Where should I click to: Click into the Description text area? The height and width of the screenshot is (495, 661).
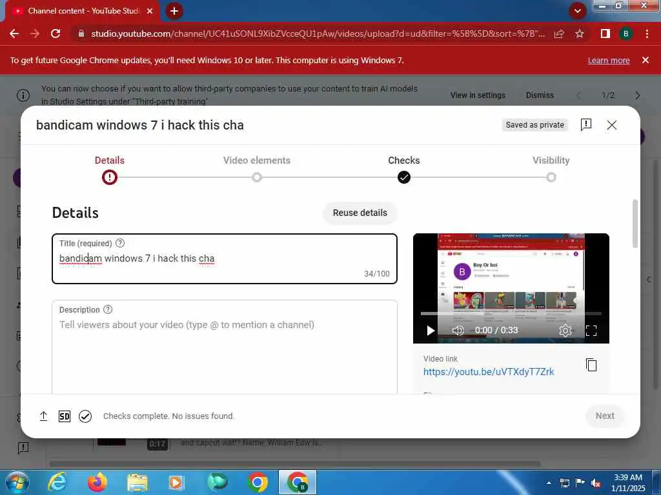pyautogui.click(x=225, y=347)
